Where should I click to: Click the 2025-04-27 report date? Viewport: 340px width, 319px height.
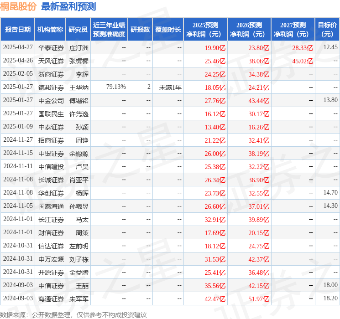tap(18, 47)
